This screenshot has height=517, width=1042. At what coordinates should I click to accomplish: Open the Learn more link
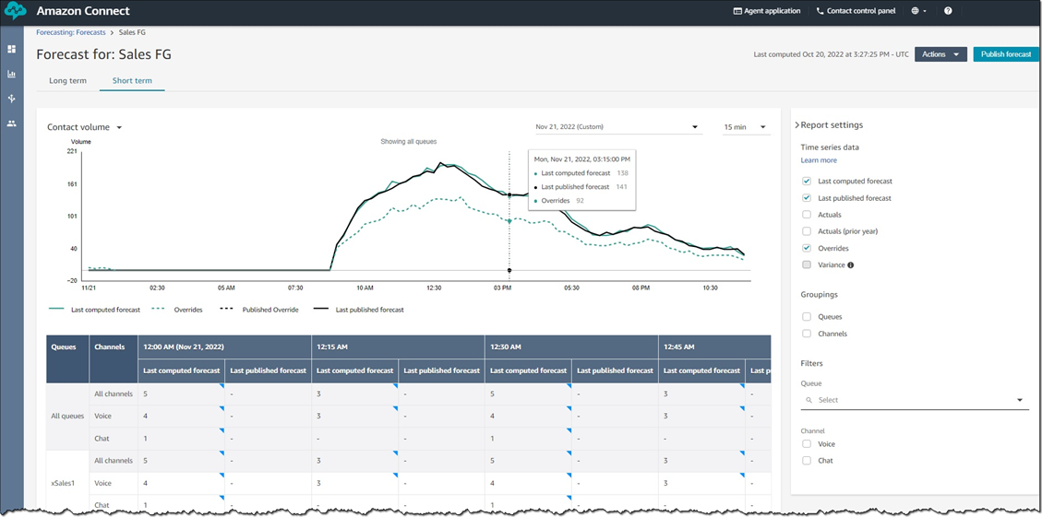(x=819, y=160)
